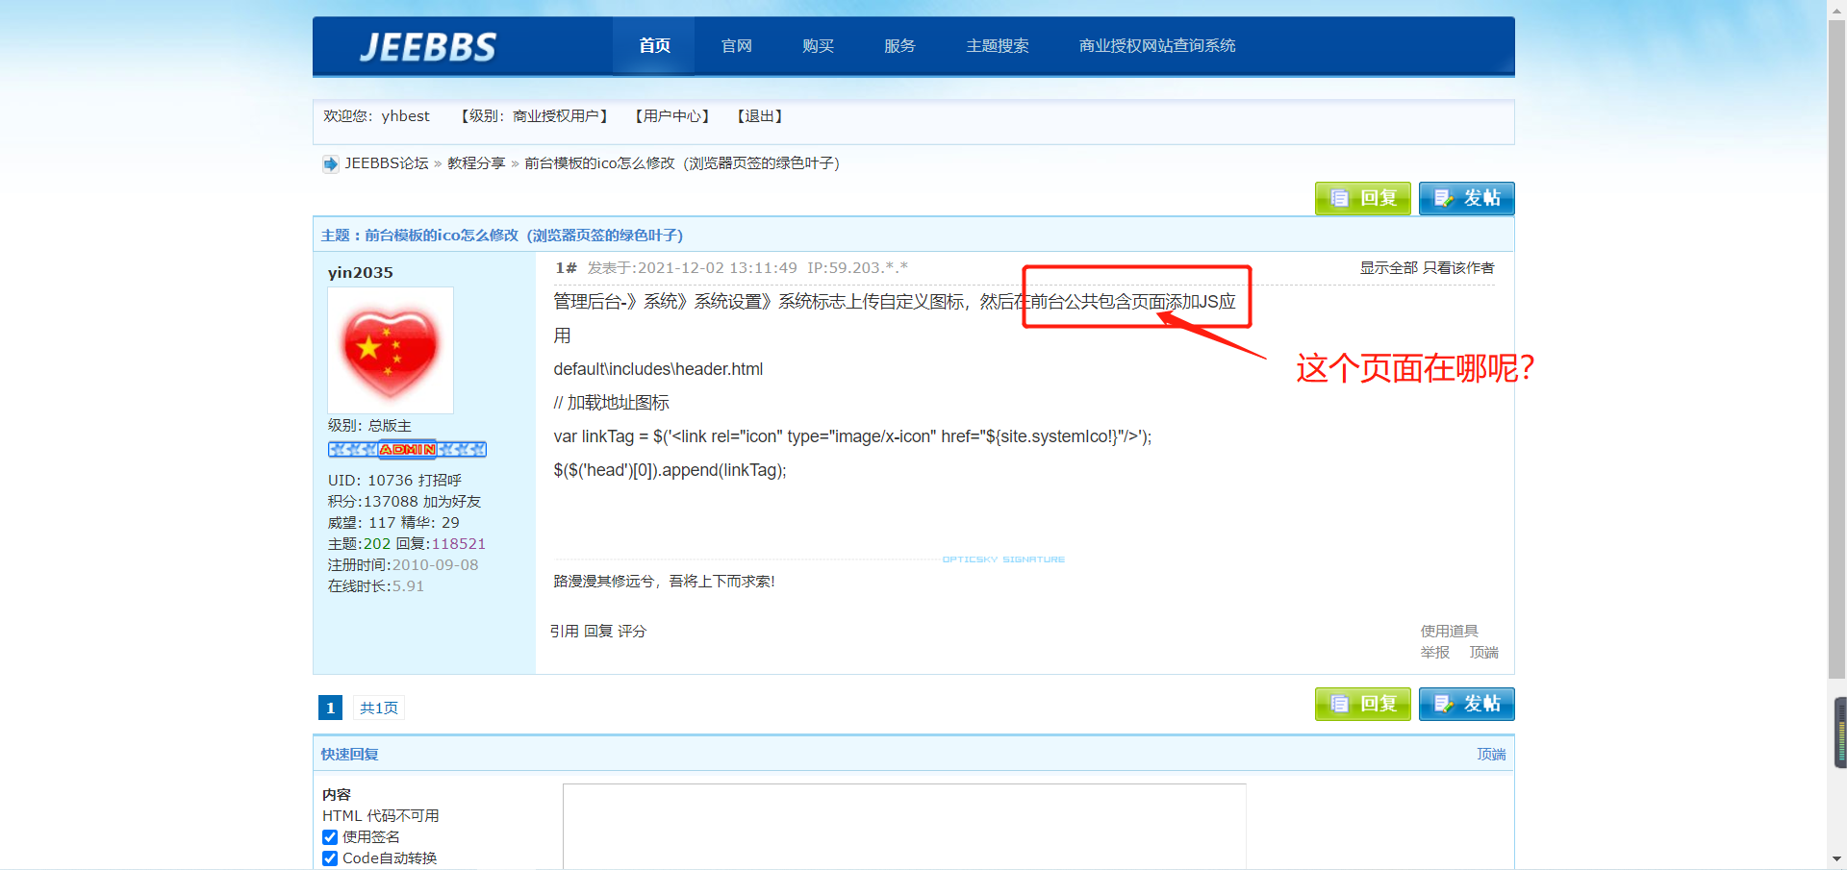Click the 在线时长 5.91 line
The image size is (1847, 870).
[376, 586]
